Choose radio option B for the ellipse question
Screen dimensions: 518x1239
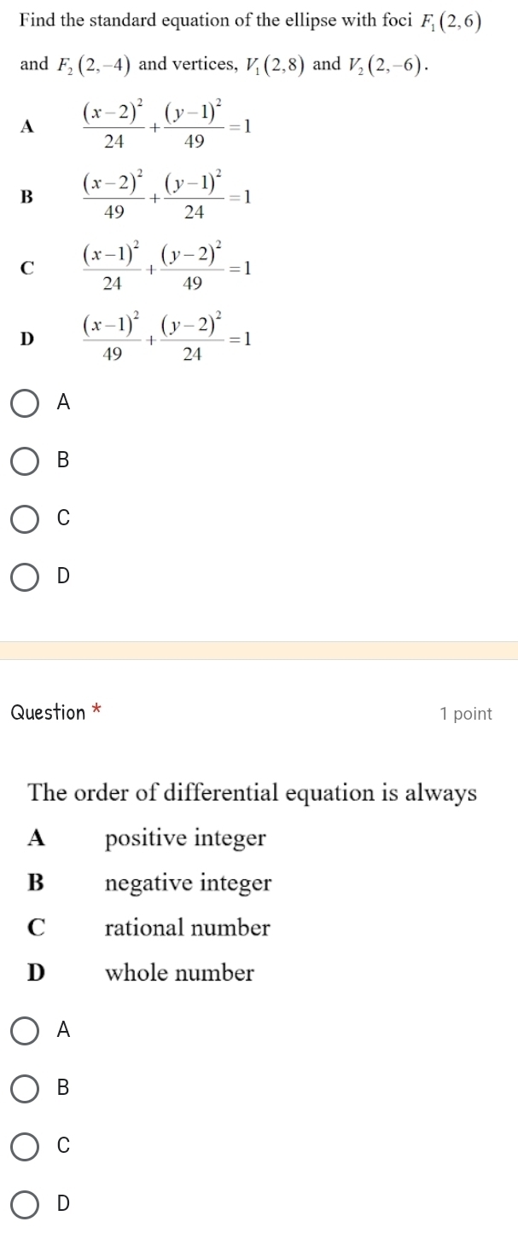tap(25, 461)
